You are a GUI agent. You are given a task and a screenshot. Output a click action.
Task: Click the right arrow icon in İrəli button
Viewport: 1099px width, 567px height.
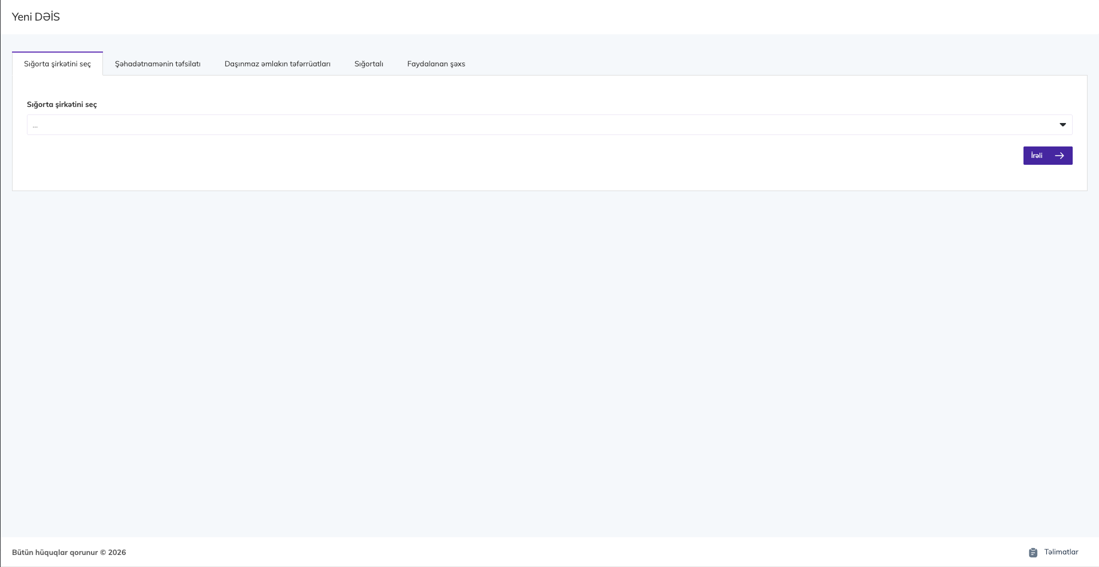tap(1060, 156)
